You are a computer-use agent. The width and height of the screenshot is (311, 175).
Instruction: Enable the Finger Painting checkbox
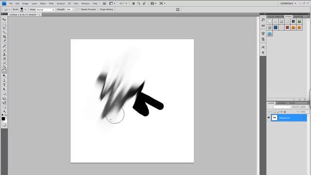click(99, 10)
